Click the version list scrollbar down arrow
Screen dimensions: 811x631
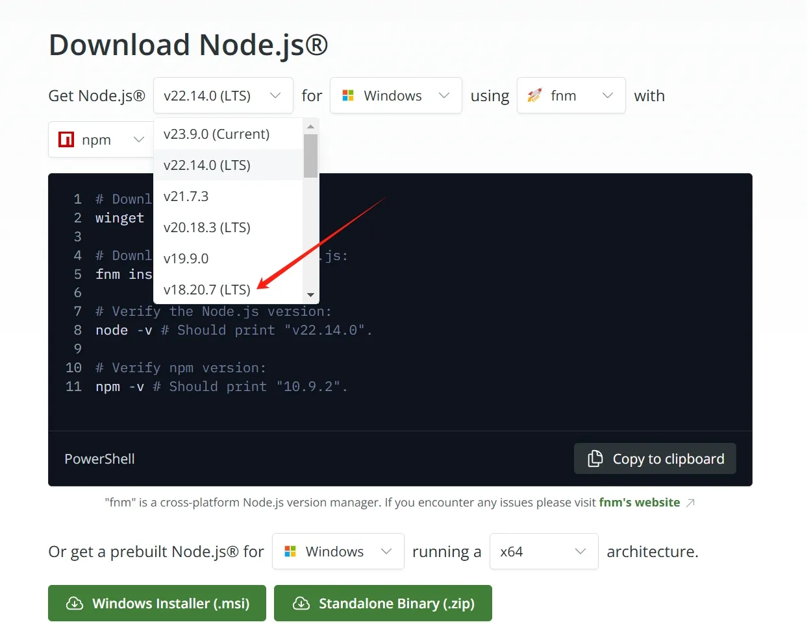(x=310, y=295)
